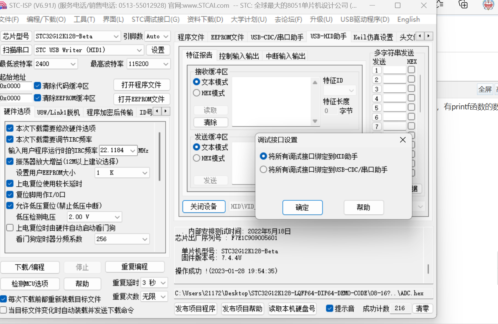Screen dimensions: 498x324
Task: Click 帮助 in the debug interface dialog
Action: [x=364, y=207]
